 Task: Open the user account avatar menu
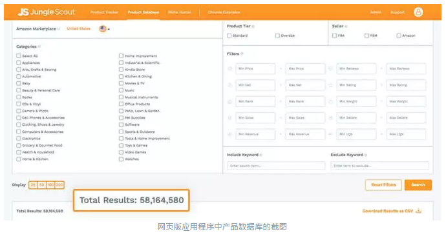[418, 12]
